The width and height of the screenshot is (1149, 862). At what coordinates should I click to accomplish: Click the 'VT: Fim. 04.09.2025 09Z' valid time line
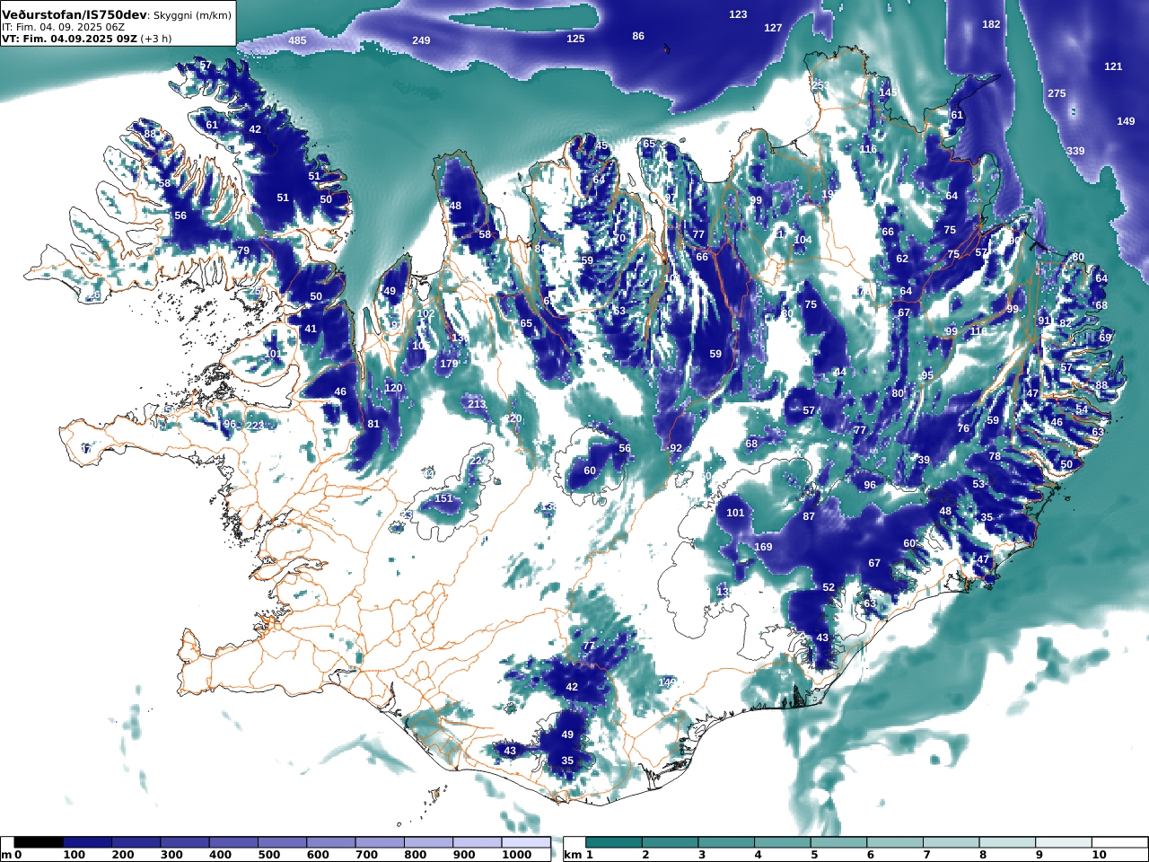coord(68,39)
